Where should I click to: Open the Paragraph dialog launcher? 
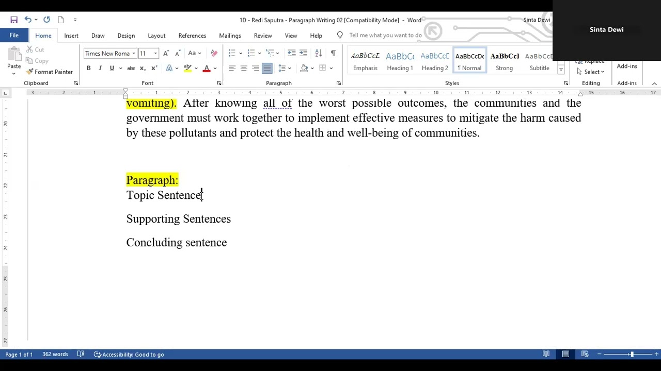tap(339, 83)
